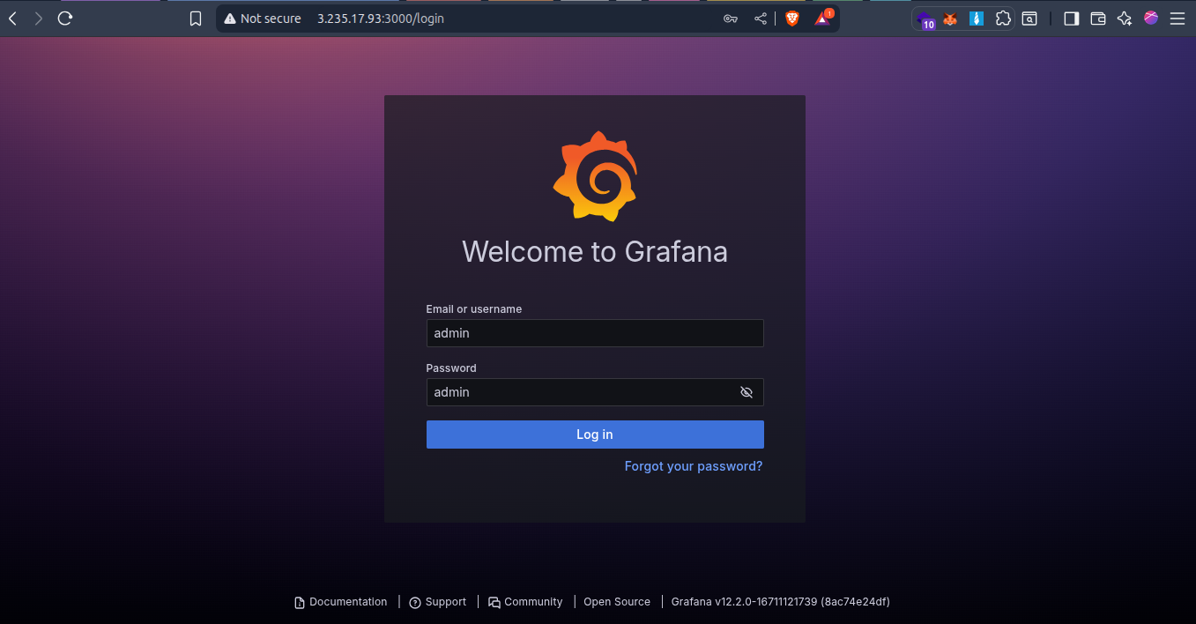Click the share icon in the address bar

tap(761, 19)
